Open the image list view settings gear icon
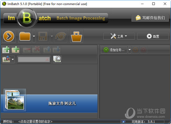The width and height of the screenshot is (171, 124). [57, 59]
